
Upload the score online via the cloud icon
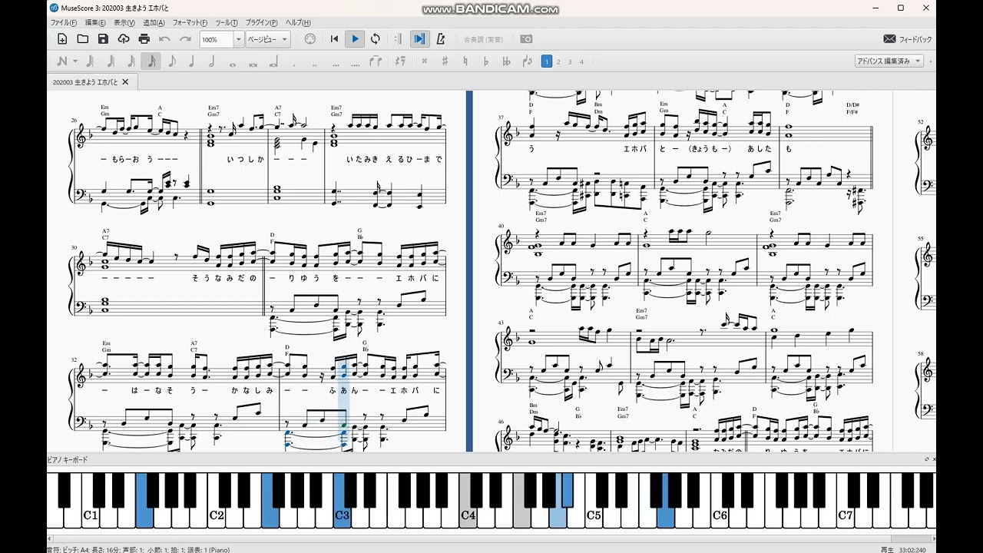(124, 39)
